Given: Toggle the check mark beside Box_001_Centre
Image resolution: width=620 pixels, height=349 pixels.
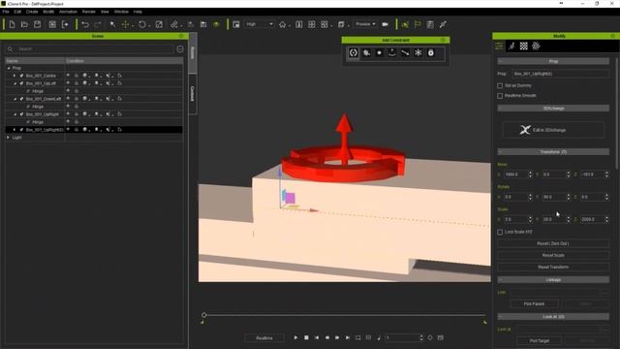Looking at the screenshot, I should (x=21, y=76).
